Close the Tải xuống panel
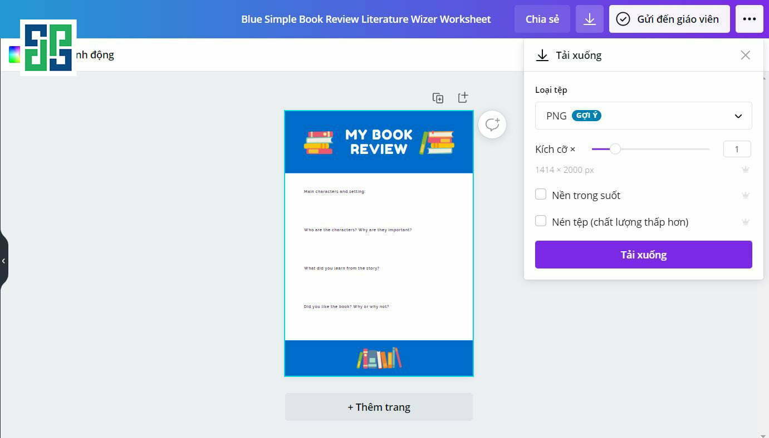769x438 pixels. pos(746,55)
